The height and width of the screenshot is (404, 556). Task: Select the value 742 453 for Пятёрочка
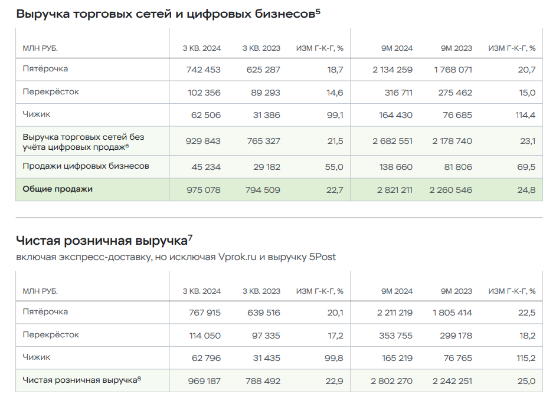(x=203, y=70)
